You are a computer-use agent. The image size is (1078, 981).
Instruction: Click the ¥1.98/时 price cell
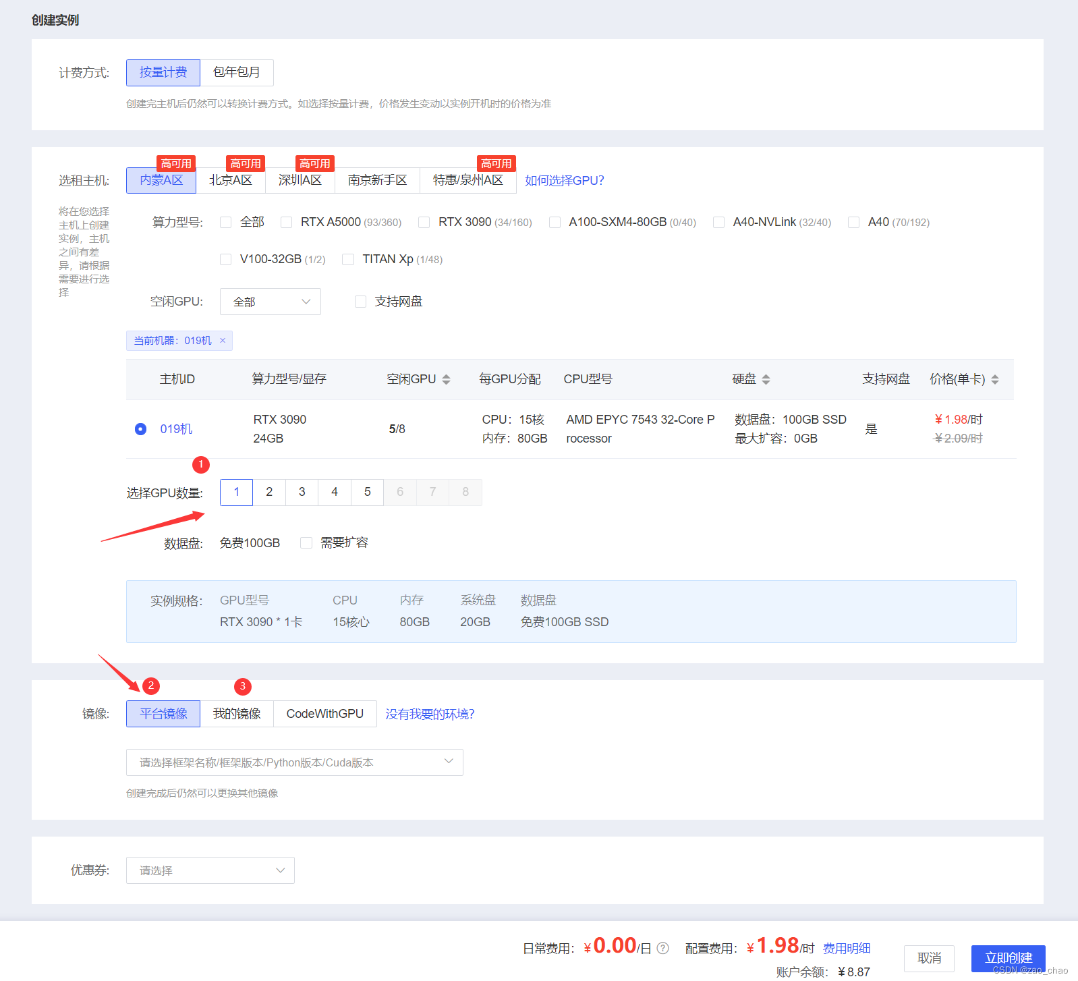(958, 420)
